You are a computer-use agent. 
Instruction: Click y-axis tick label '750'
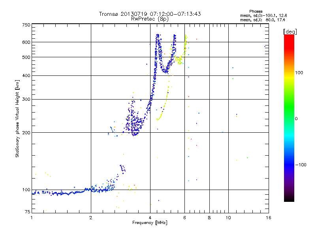(x=26, y=25)
